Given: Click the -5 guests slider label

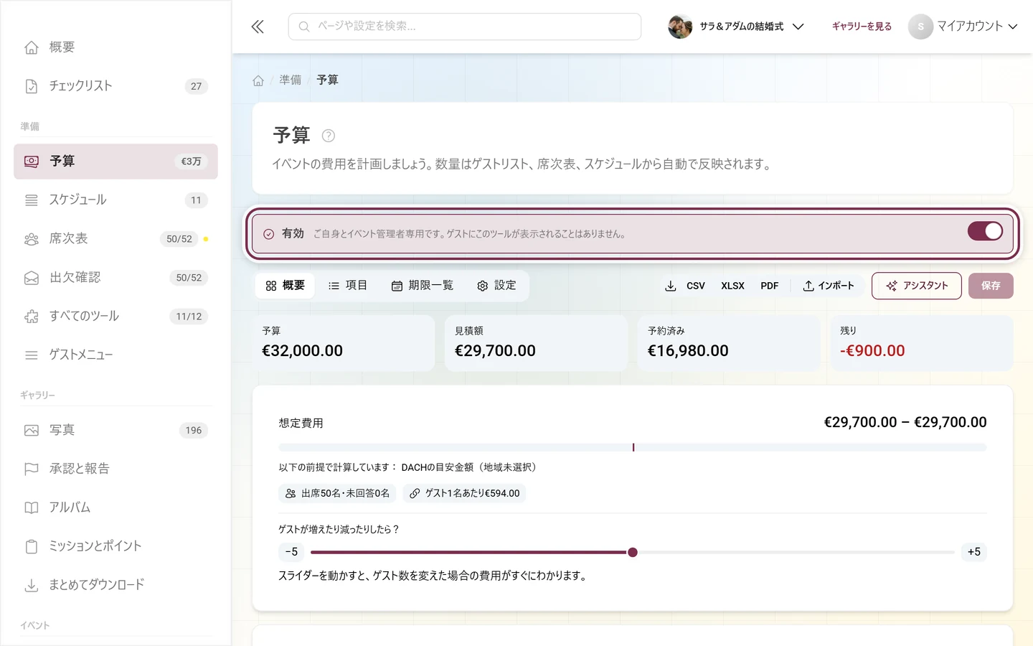Looking at the screenshot, I should coord(291,552).
